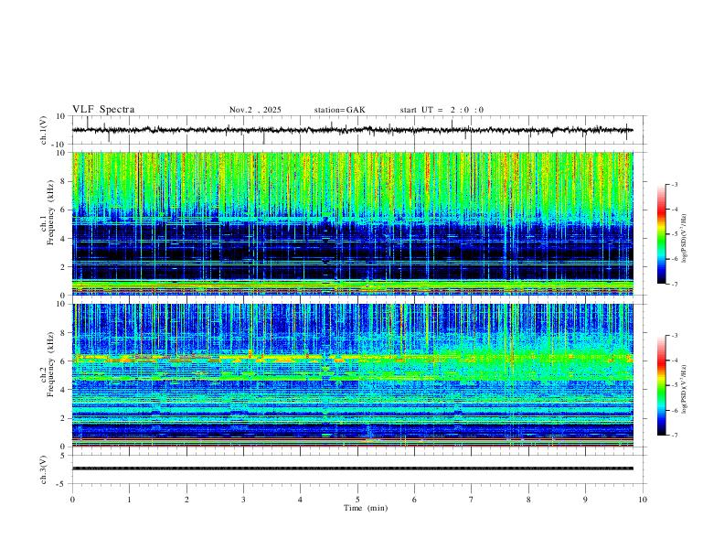
Task: Select the date text 'Nov.2 , 2025'
Action: click(255, 110)
